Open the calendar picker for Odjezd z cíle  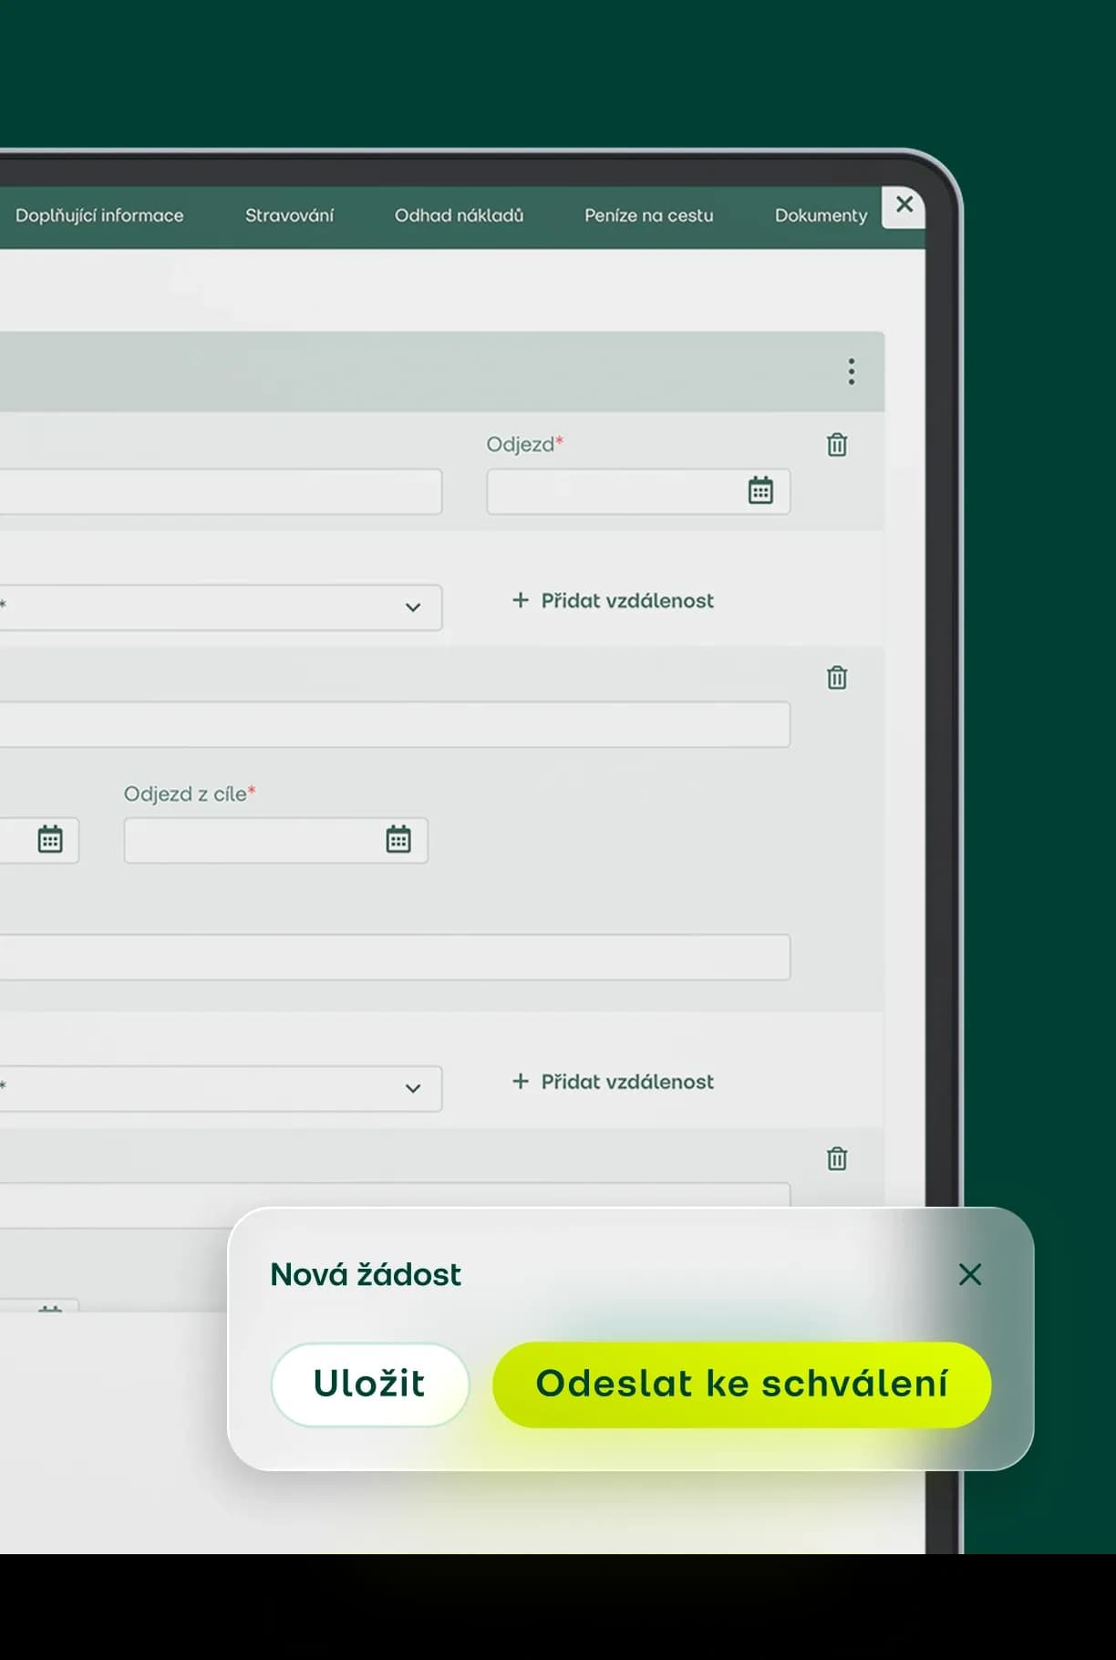(x=398, y=839)
